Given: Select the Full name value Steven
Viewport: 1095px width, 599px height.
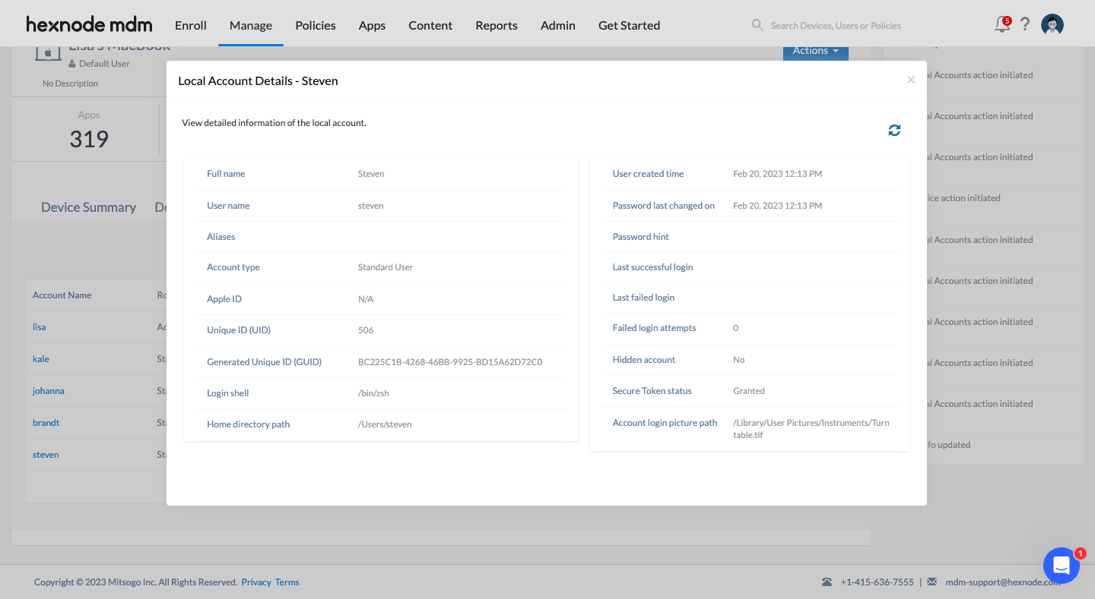Looking at the screenshot, I should [371, 174].
